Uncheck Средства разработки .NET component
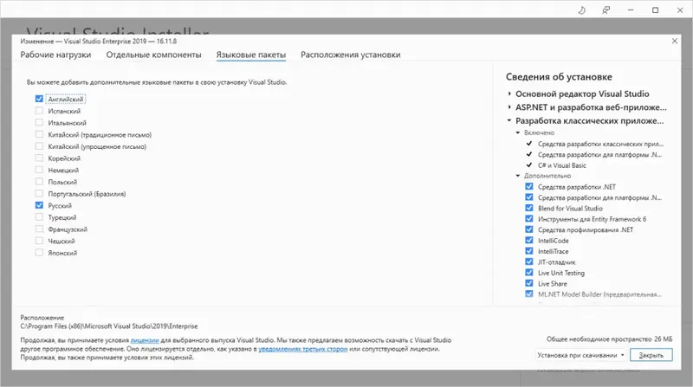 coord(529,186)
